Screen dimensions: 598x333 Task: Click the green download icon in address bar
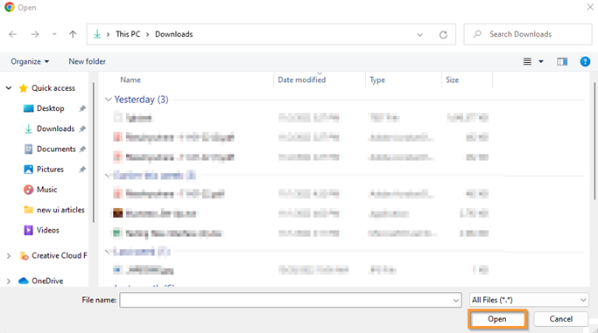[x=97, y=34]
